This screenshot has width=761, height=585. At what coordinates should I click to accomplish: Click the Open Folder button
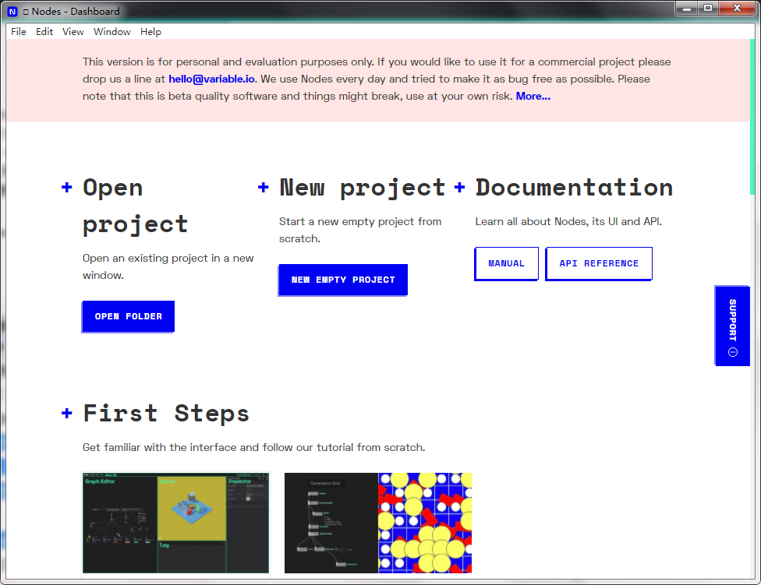pyautogui.click(x=128, y=316)
